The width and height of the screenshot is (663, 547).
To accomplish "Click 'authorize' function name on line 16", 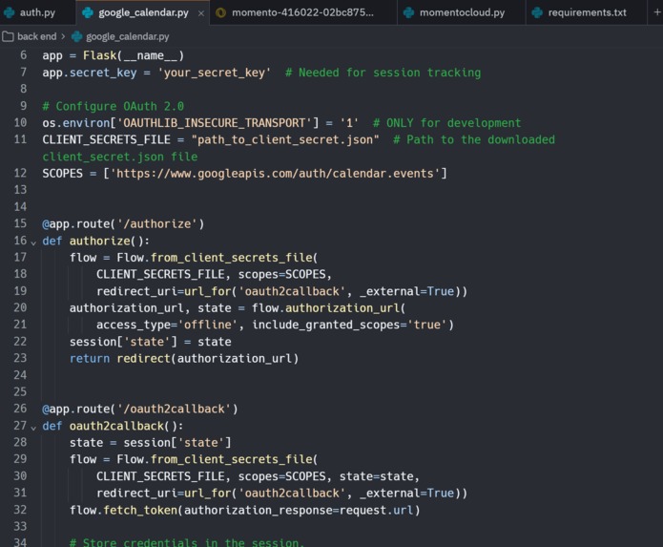I will point(100,241).
